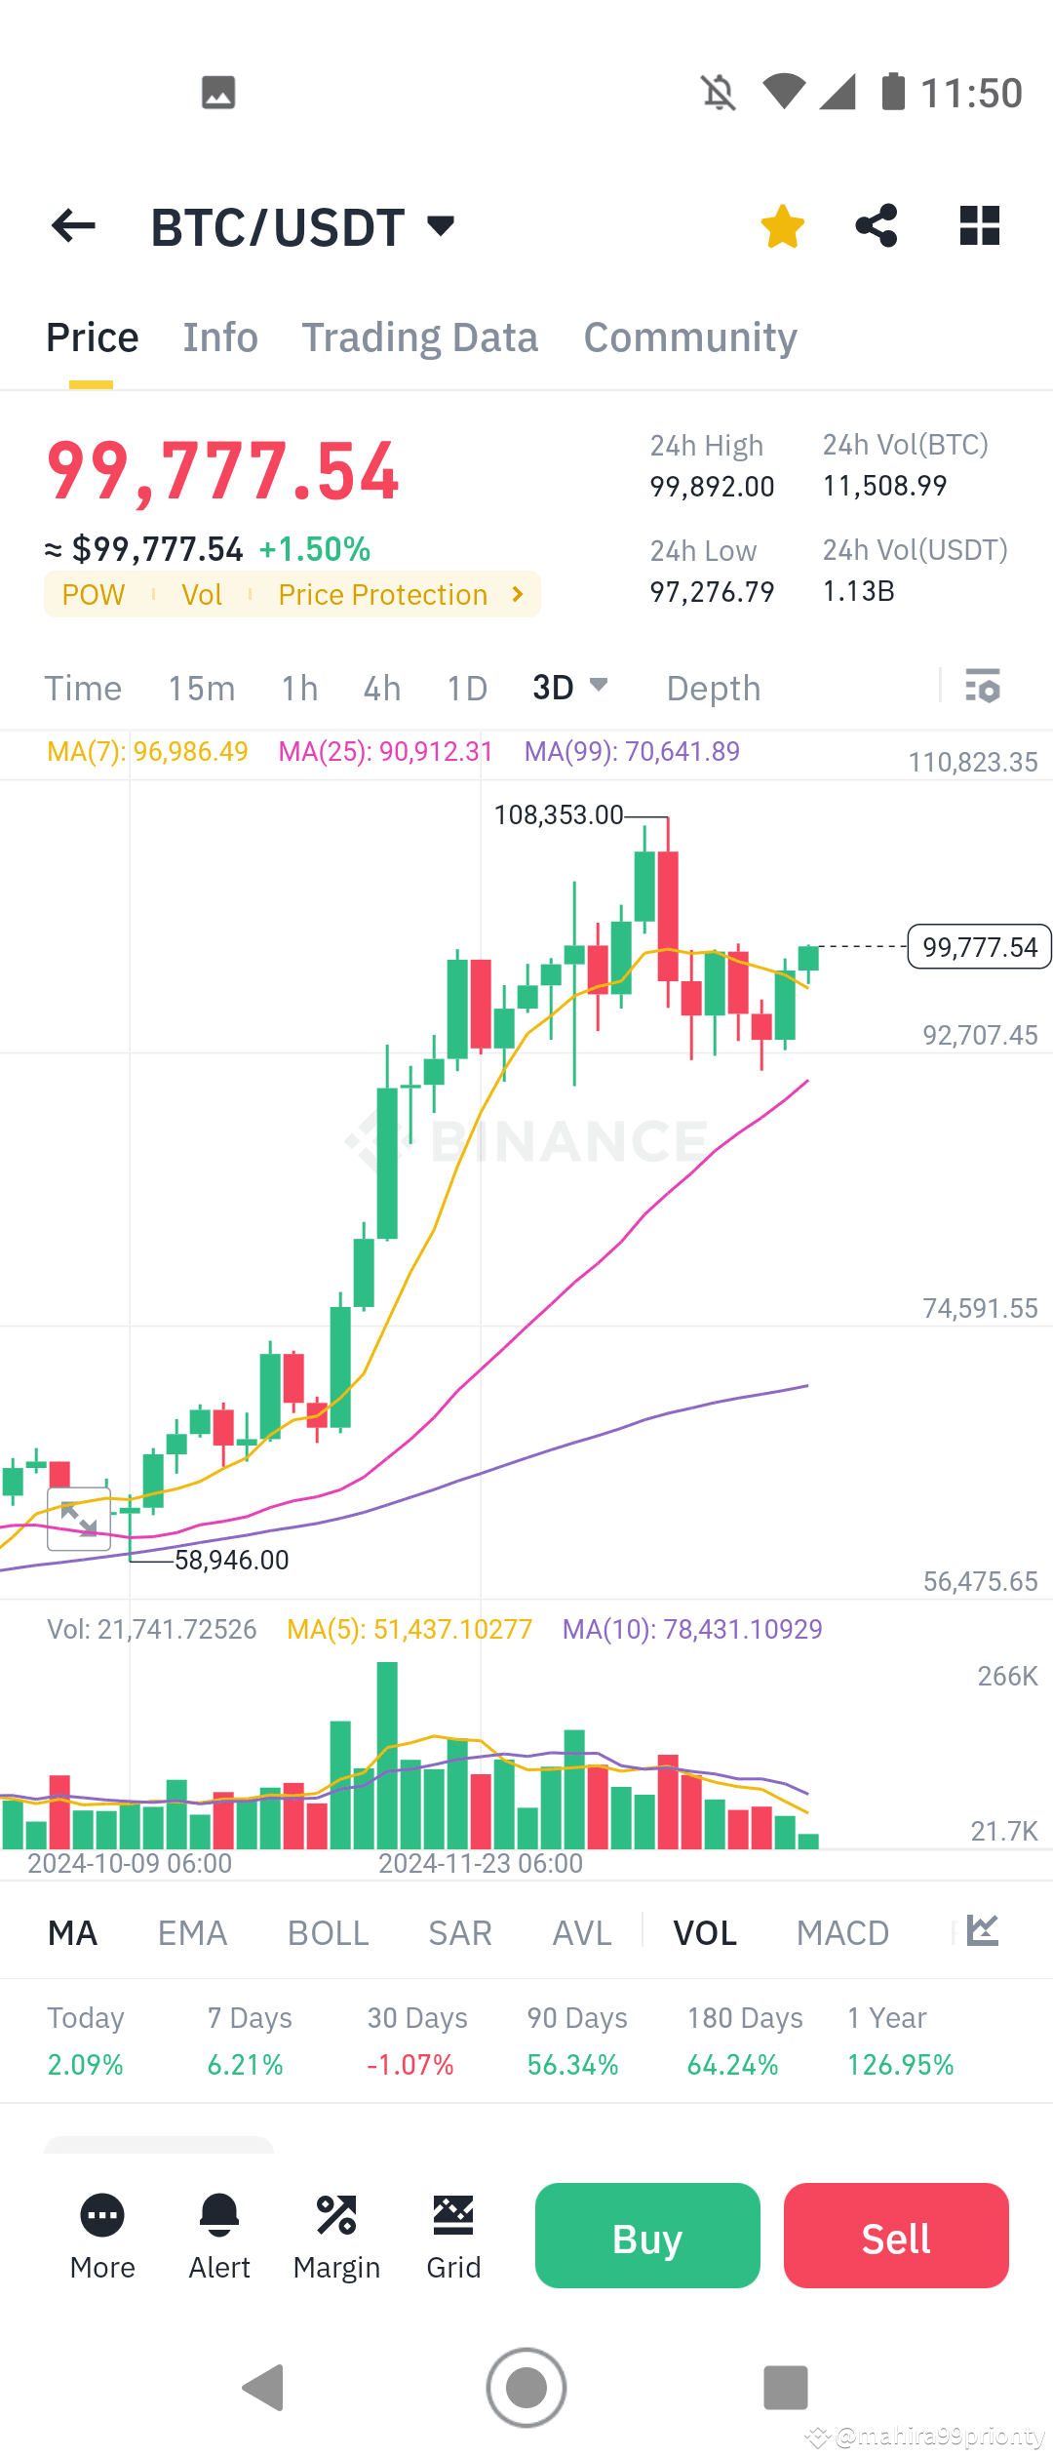
Task: Toggle the favorite star for BTC/USDT
Action: pos(781,225)
